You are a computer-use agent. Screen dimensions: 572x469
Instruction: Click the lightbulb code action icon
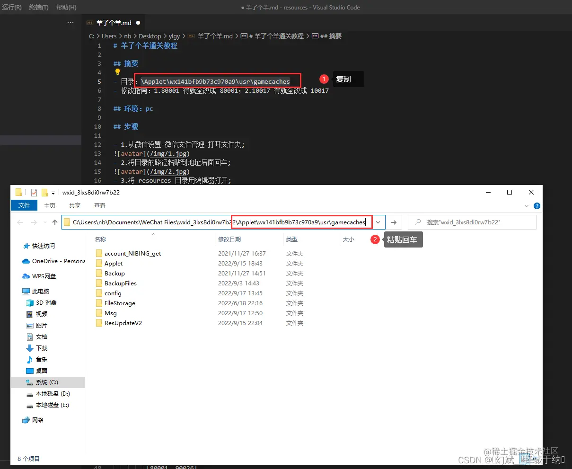[x=118, y=72]
